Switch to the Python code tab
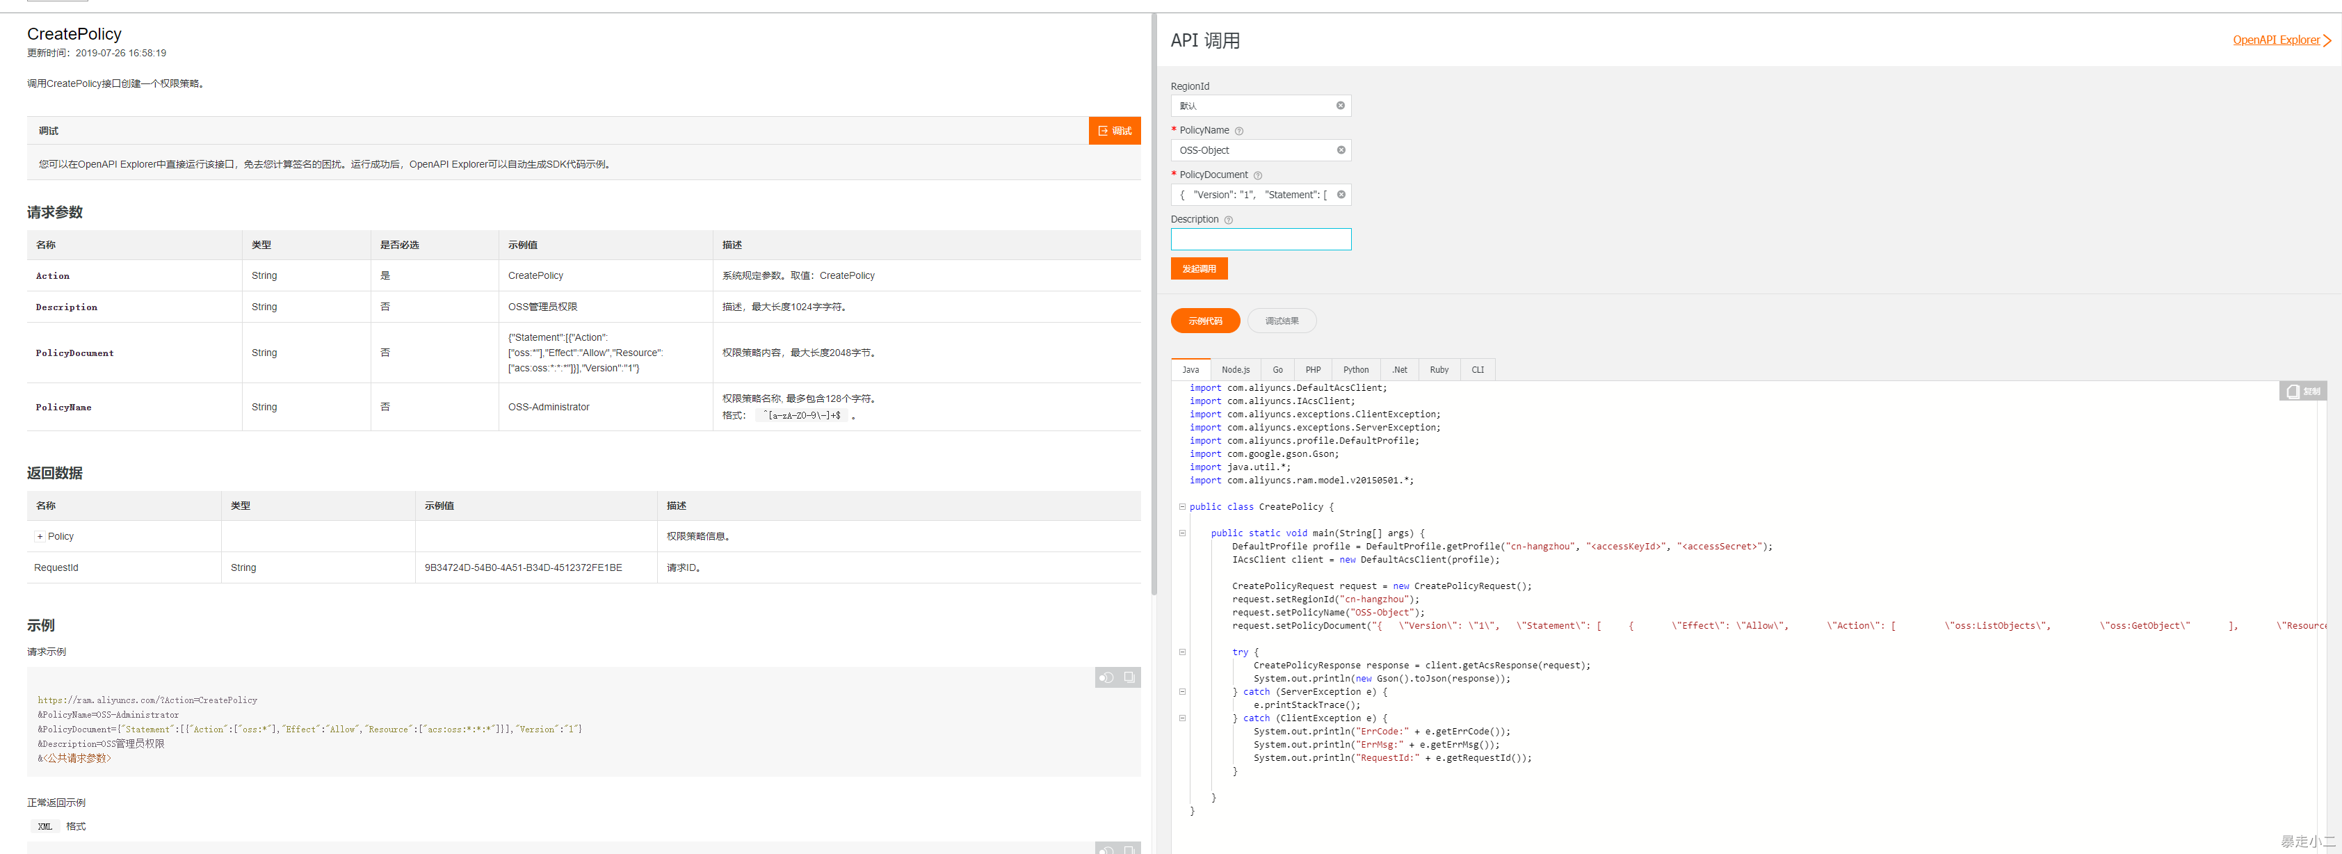 click(x=1355, y=370)
